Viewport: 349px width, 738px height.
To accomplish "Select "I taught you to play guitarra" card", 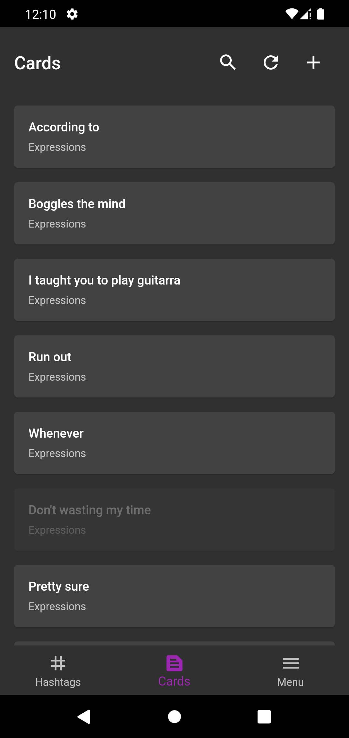I will 174,290.
